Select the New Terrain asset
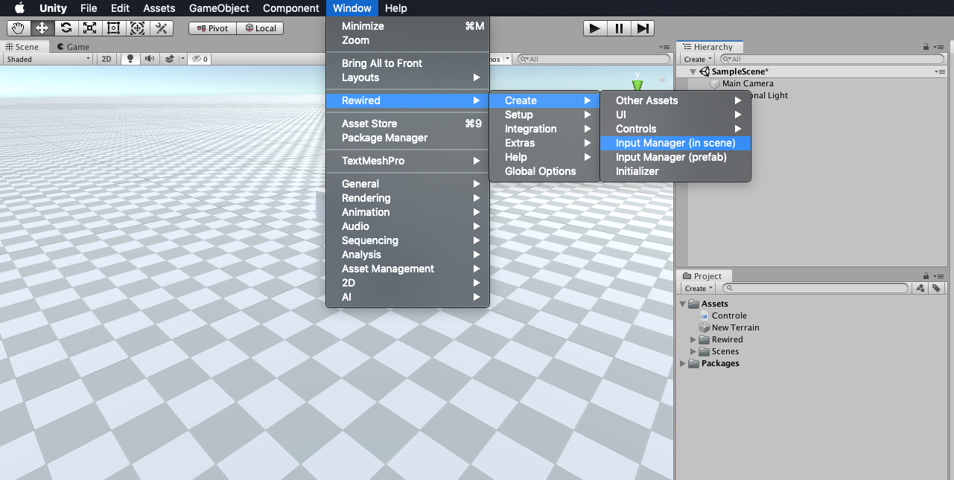Viewport: 954px width, 480px height. (x=735, y=327)
